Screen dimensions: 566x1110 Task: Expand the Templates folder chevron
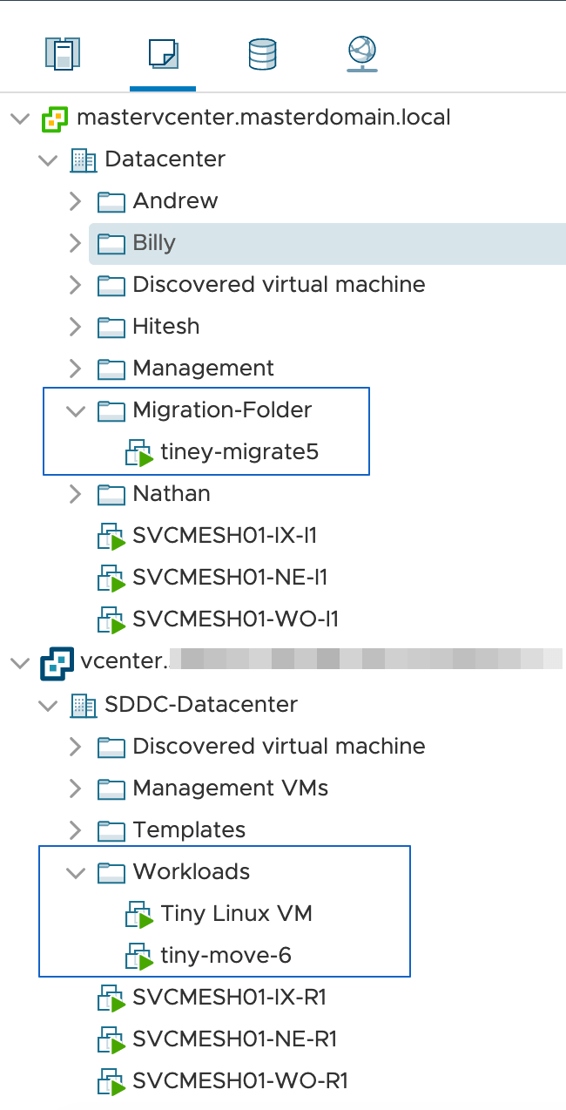[76, 830]
